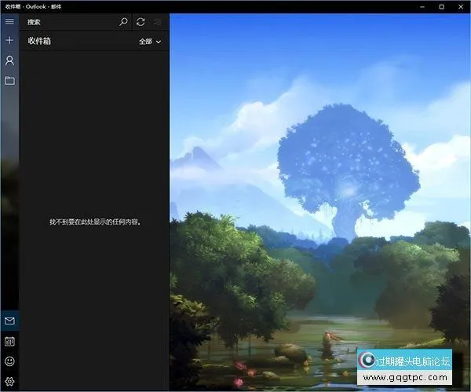Collapse the navigation pane with hamburger icon
The width and height of the screenshot is (471, 392).
click(9, 22)
